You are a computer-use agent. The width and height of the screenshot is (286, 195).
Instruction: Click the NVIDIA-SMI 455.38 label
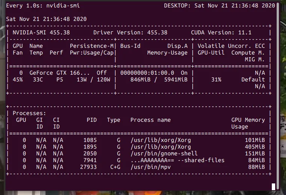[41, 32]
